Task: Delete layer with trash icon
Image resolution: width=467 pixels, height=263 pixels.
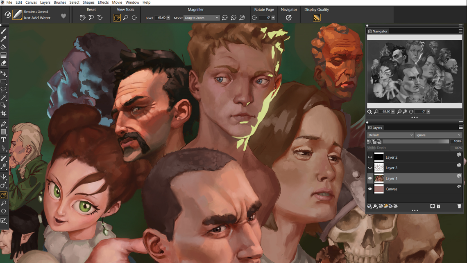Action: [x=459, y=206]
